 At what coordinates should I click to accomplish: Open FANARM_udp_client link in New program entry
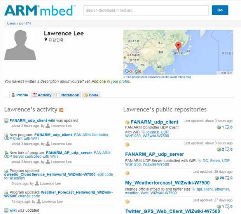53,135
